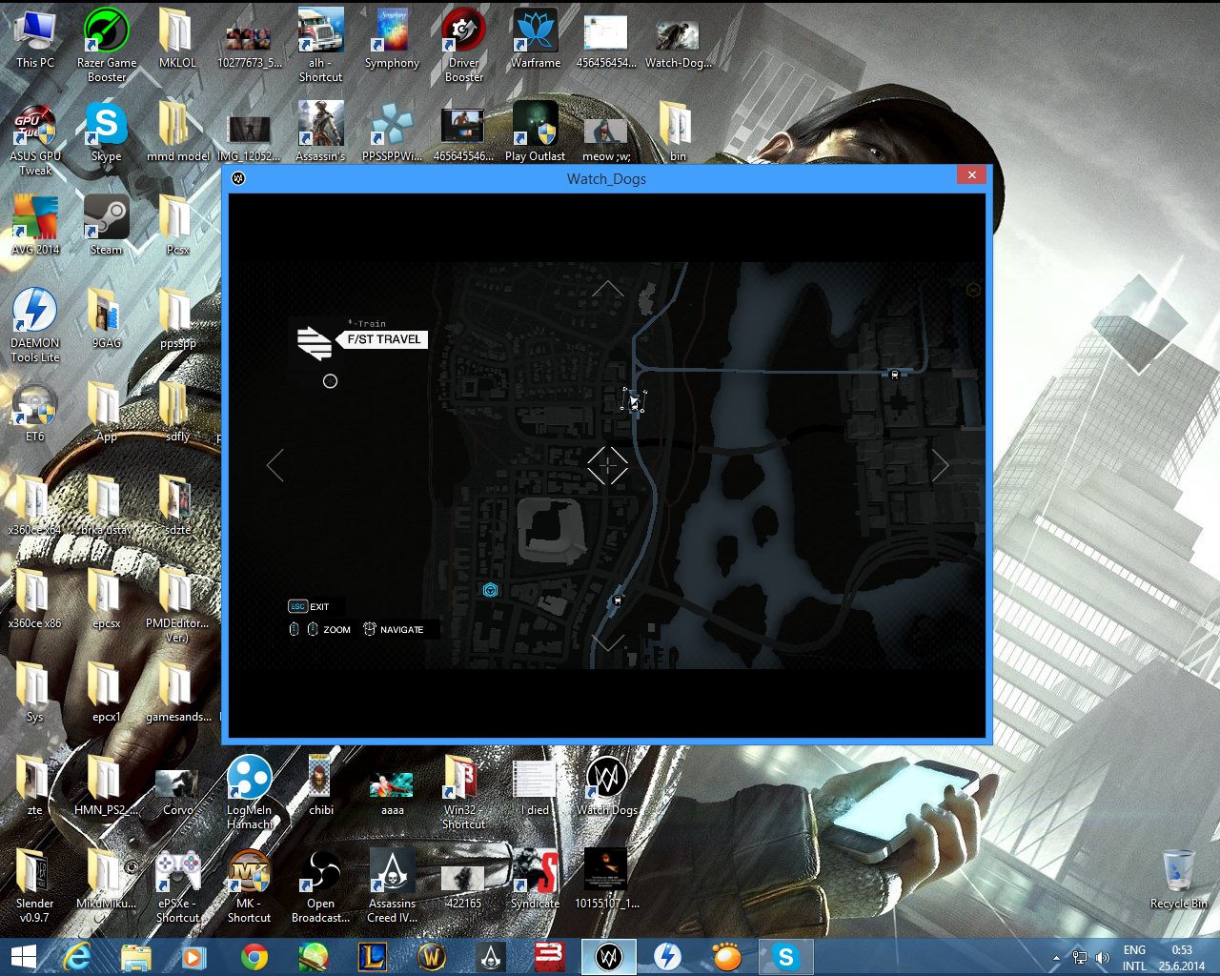Open the Play Outlast shortcut

click(536, 132)
